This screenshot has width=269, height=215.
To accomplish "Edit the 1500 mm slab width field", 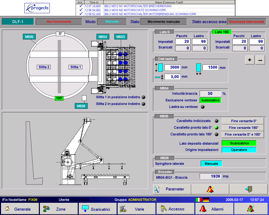I will pyautogui.click(x=210, y=67).
